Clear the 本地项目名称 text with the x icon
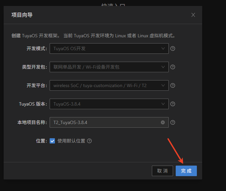The width and height of the screenshot is (226, 191). pos(163,122)
